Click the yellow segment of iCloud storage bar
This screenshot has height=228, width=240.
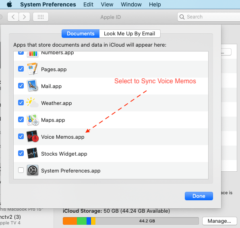point(93,221)
